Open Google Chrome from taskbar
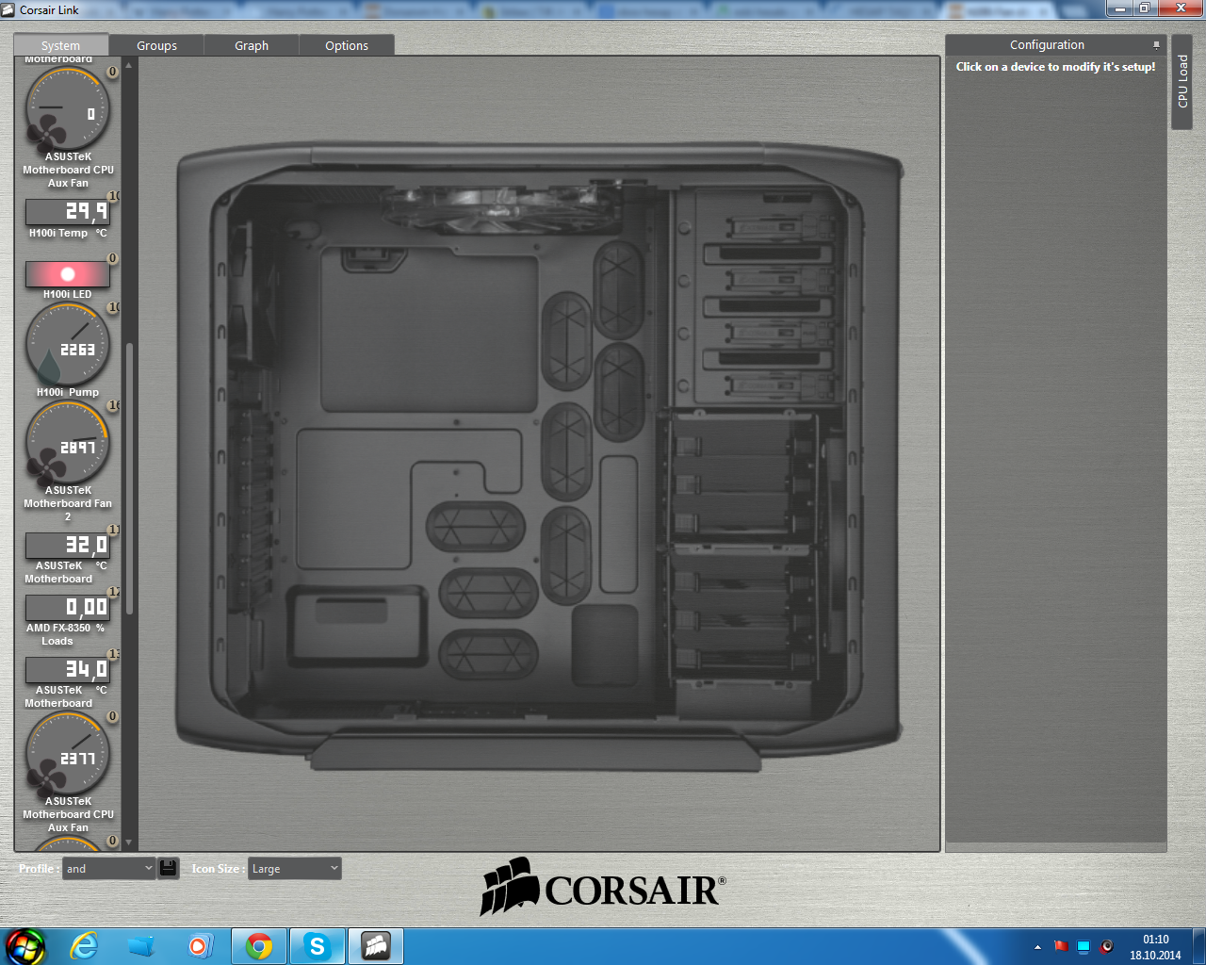The width and height of the screenshot is (1206, 965). click(259, 946)
